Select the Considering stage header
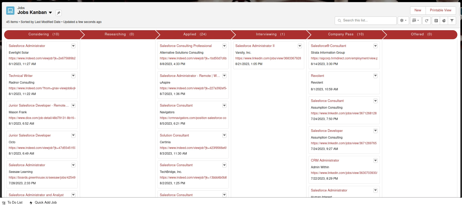462x208 pixels. (44, 34)
